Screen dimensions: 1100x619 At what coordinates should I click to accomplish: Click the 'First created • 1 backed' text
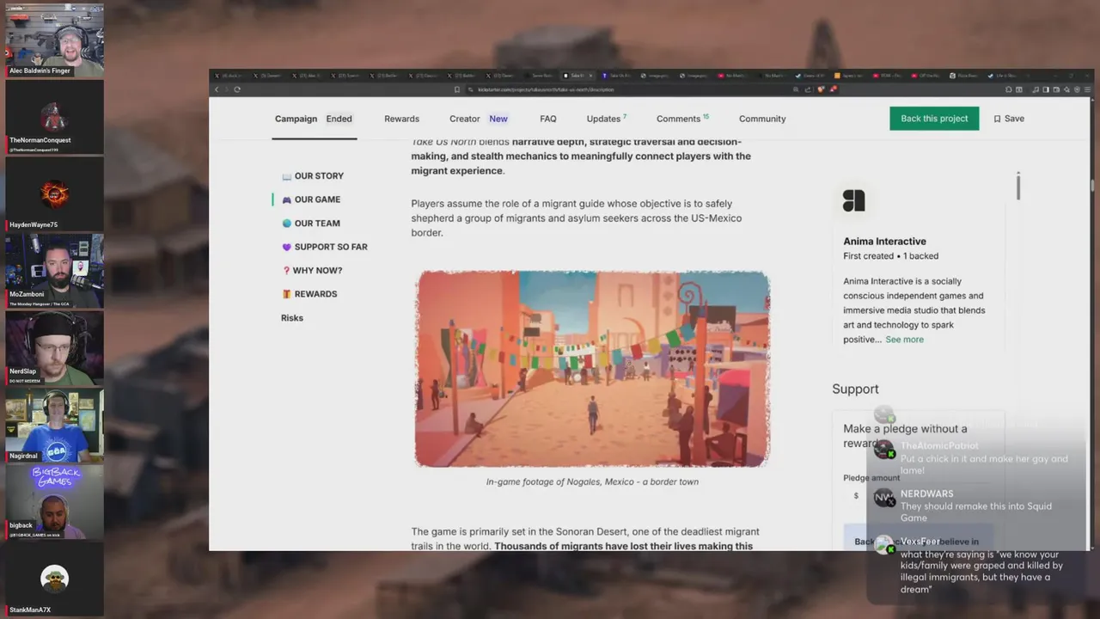[890, 256]
